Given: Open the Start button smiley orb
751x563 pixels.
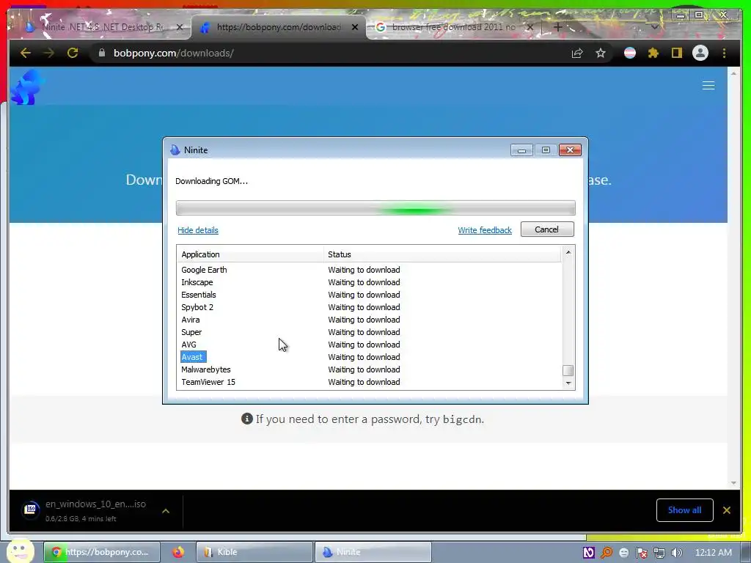Looking at the screenshot, I should pos(20,551).
